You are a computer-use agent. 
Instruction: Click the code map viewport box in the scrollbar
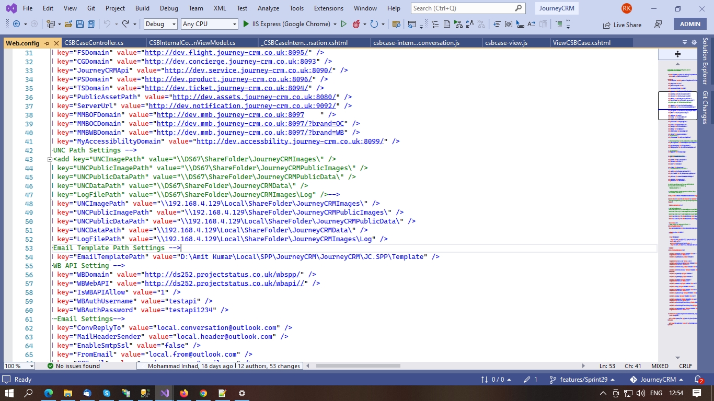click(x=677, y=106)
